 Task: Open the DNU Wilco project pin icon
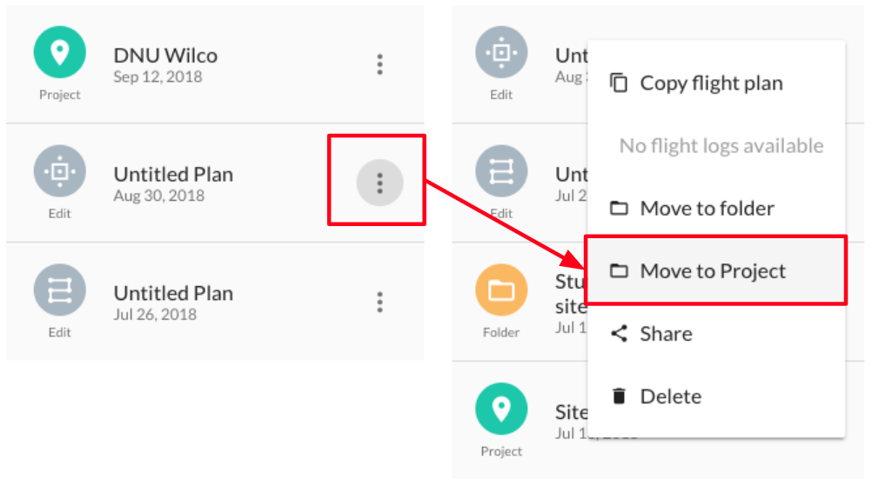coord(59,52)
